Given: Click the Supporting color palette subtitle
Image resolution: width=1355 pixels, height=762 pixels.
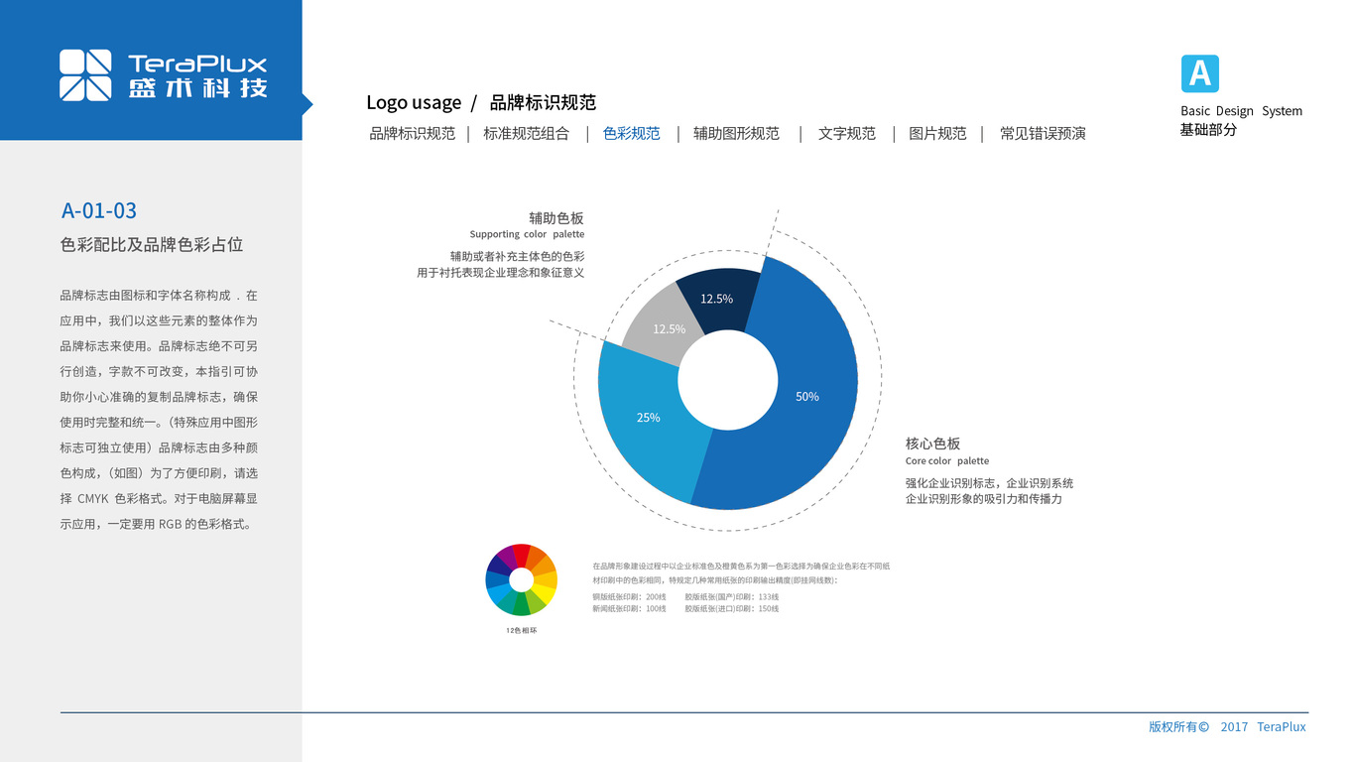Looking at the screenshot, I should tap(527, 235).
